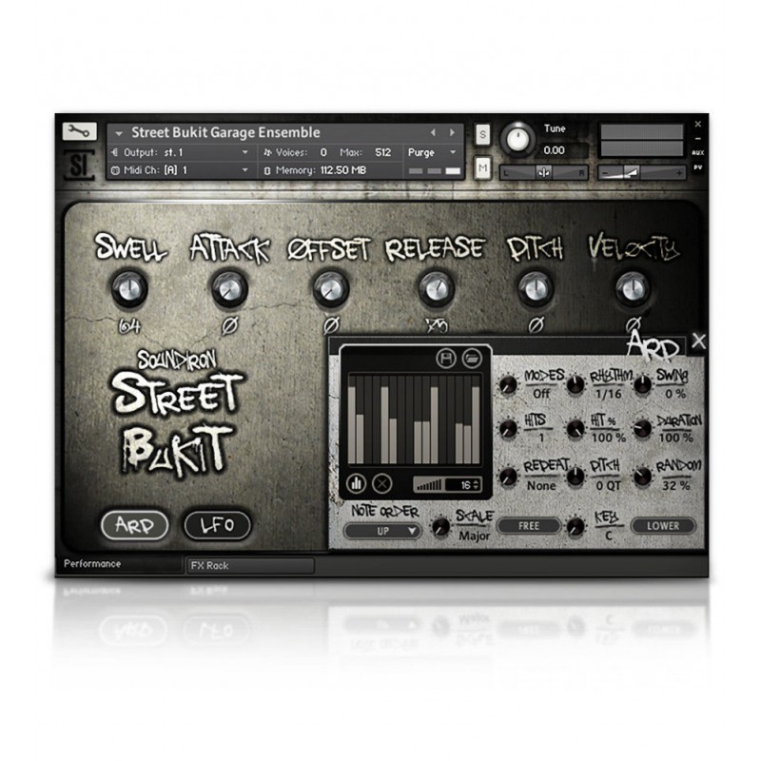Open instrument options with the wrench icon
Image resolution: width=761 pixels, height=761 pixels.
pos(79,132)
